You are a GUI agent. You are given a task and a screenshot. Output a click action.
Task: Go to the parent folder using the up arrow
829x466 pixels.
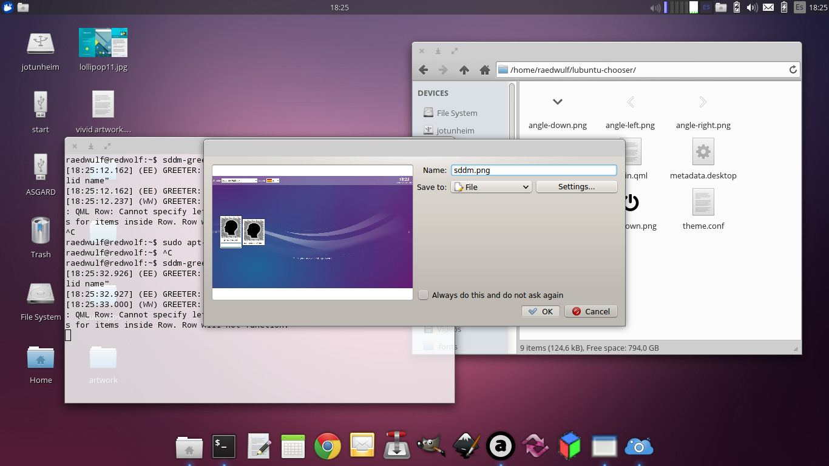[464, 70]
